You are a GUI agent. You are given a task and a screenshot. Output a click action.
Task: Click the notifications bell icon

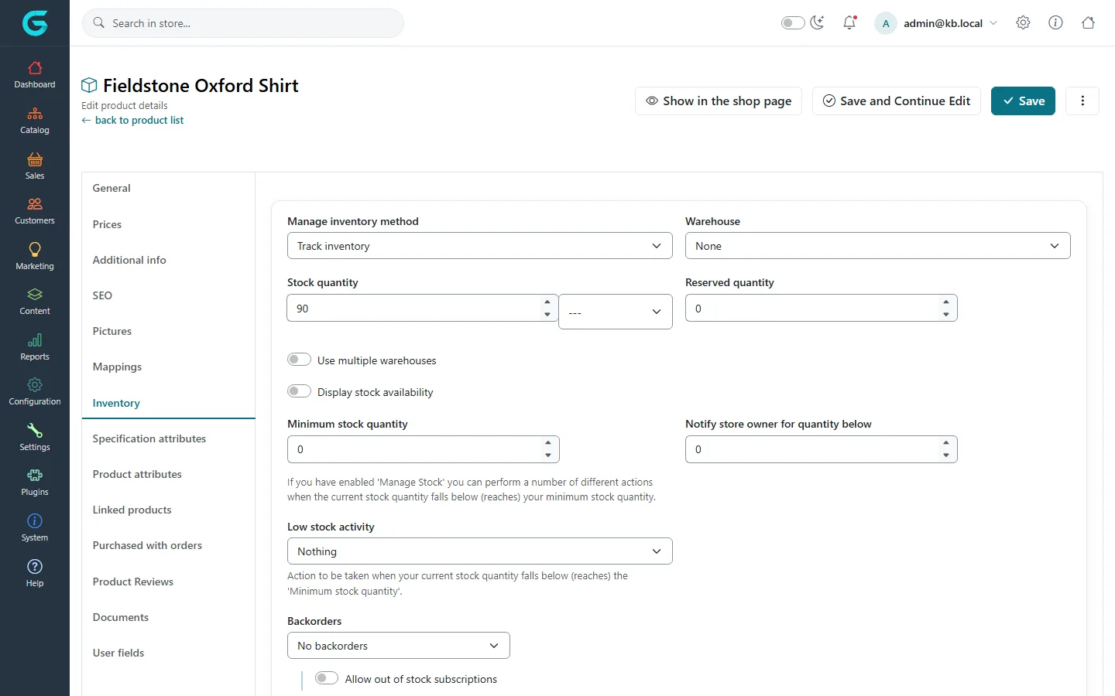pyautogui.click(x=849, y=22)
